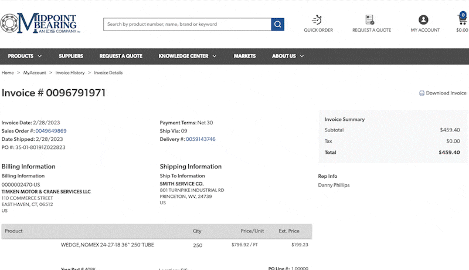Click the Ship Via 09 text
The image size is (469, 270).
tap(174, 131)
